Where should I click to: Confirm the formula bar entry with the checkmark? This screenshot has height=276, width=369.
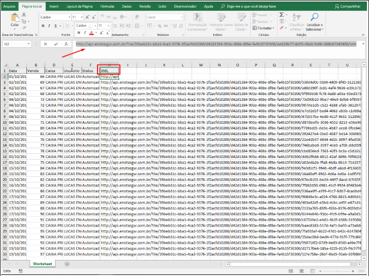pos(56,44)
